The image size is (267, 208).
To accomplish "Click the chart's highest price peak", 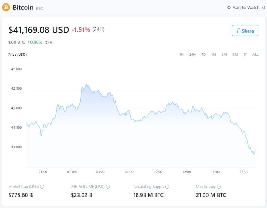I will [87, 84].
